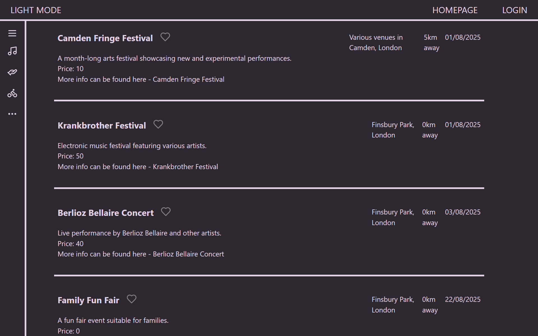Like the Berlioz Bellaire Concert heart icon

point(166,212)
